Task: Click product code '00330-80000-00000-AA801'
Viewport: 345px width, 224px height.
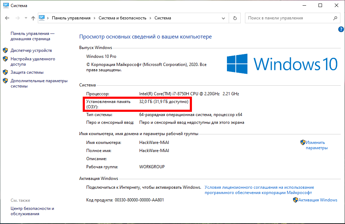Action: click(139, 200)
